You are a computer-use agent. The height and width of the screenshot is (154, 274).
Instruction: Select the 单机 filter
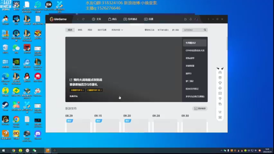pos(80,30)
